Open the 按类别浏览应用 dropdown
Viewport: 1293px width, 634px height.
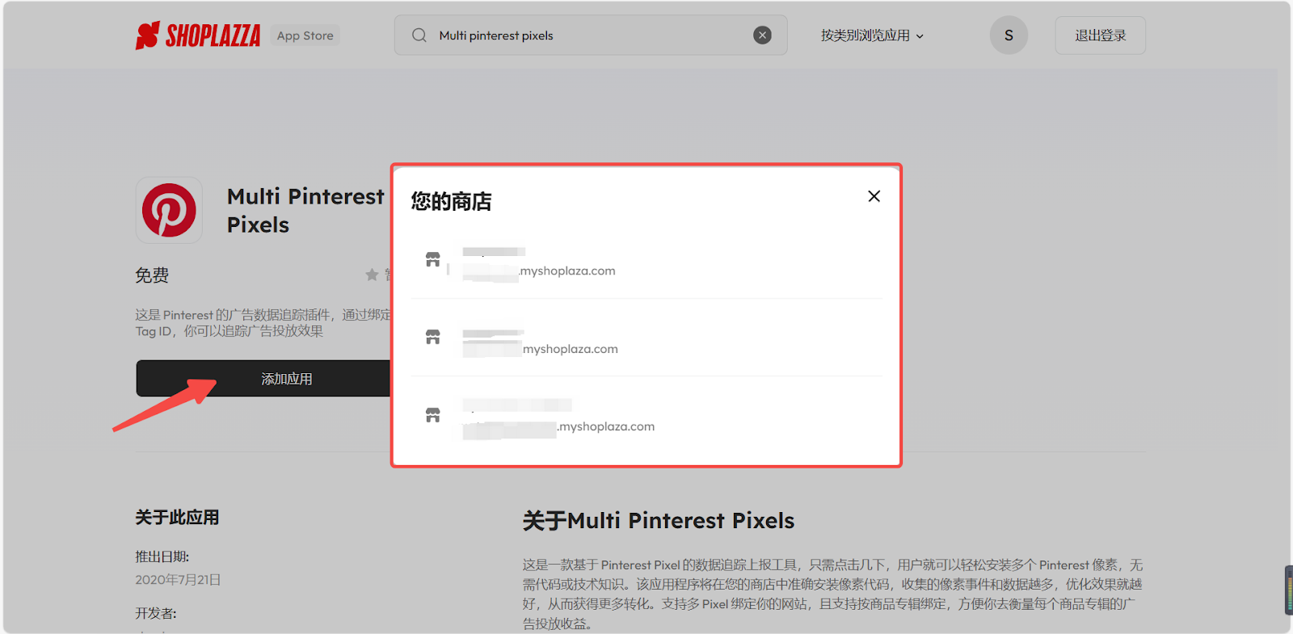pos(872,36)
